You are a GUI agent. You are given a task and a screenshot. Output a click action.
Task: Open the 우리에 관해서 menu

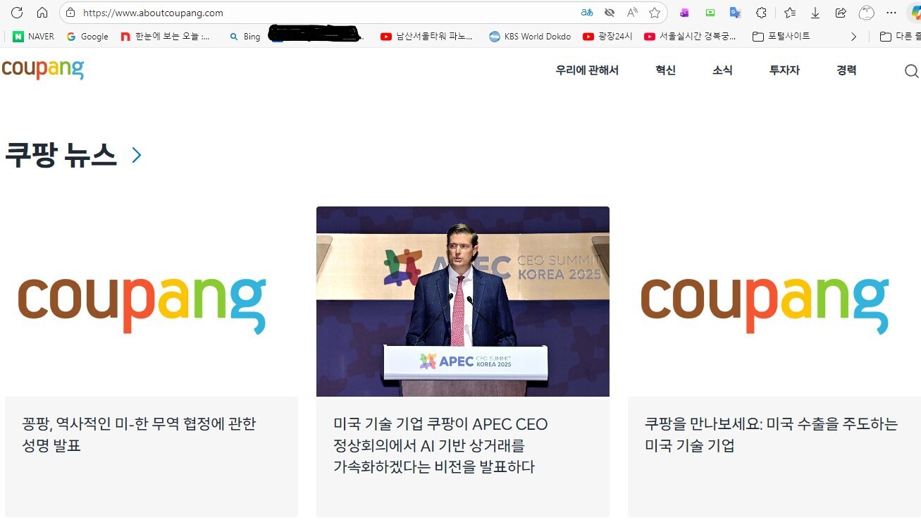point(587,70)
